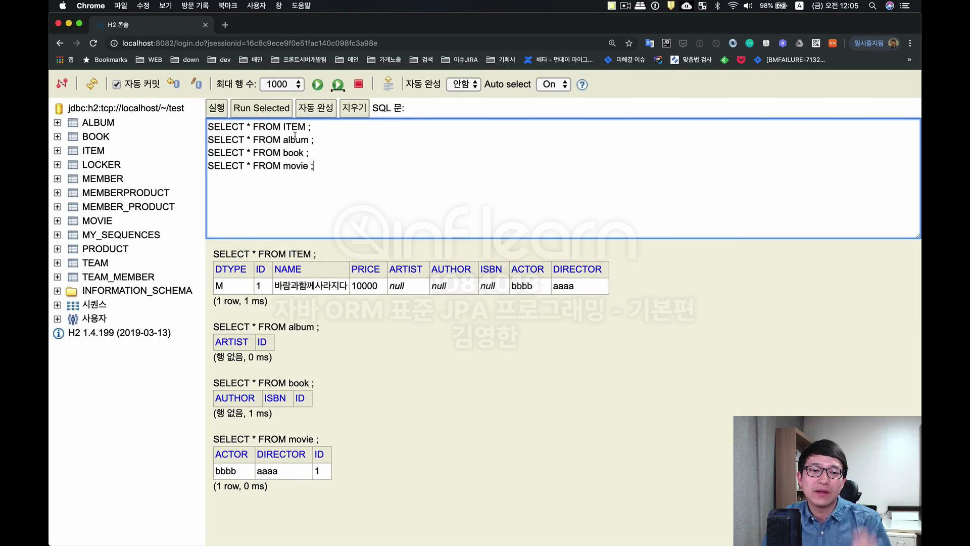Click inside the SQL statement text area

point(556,202)
